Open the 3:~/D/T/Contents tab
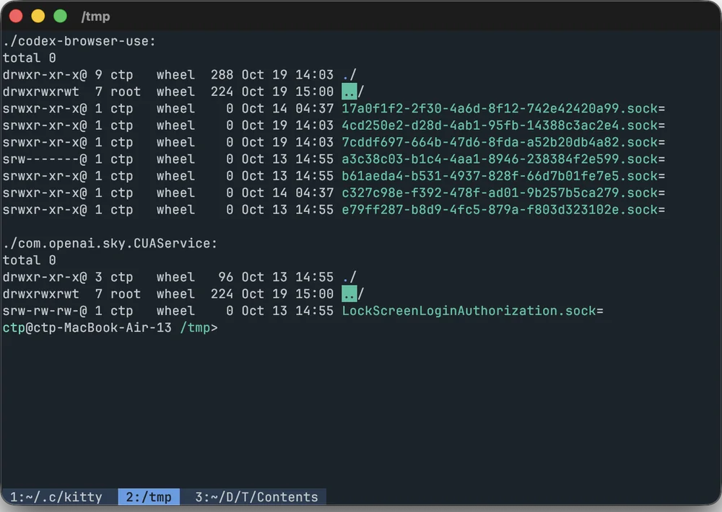This screenshot has width=722, height=512. point(256,497)
